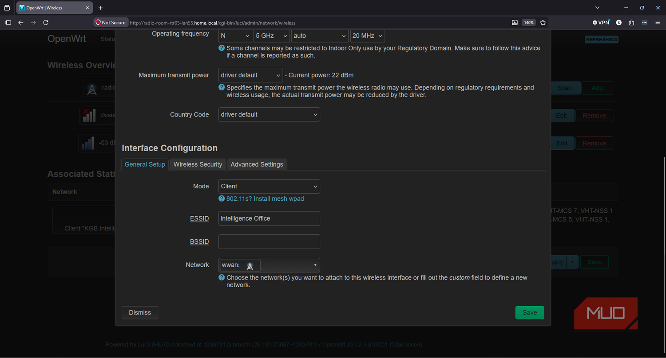Switch to Wireless Security tab

[198, 164]
